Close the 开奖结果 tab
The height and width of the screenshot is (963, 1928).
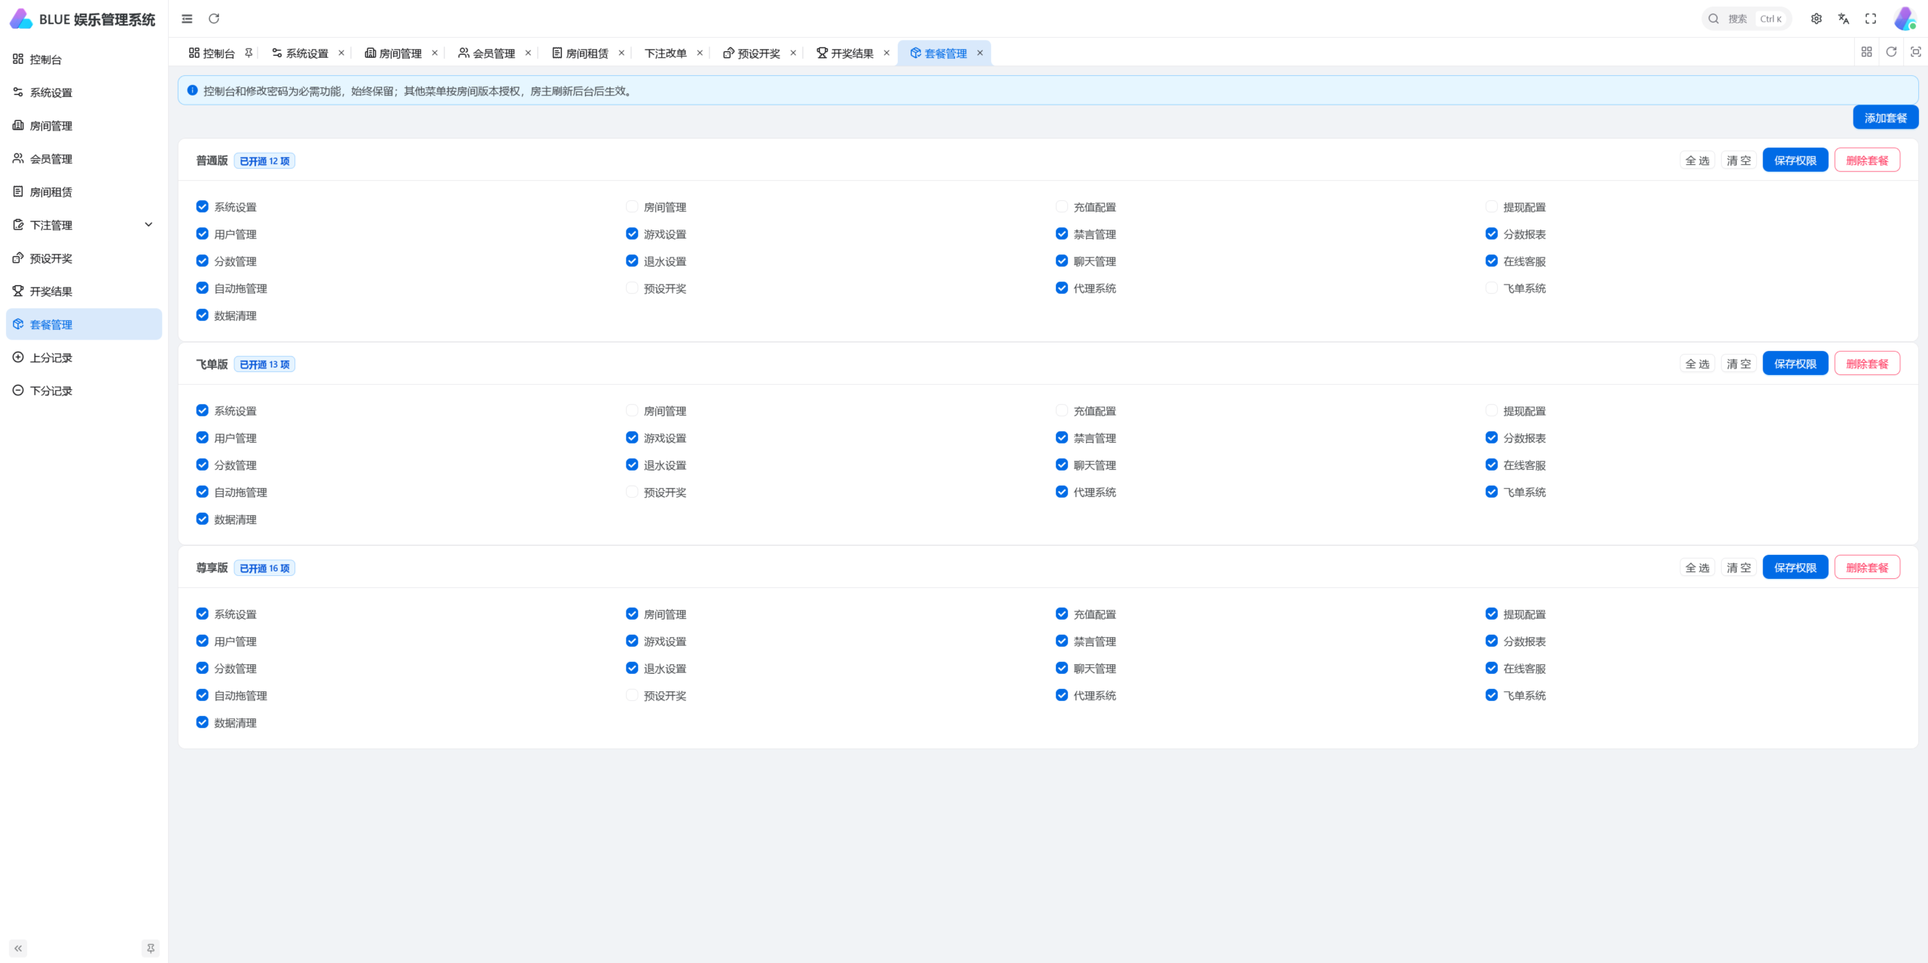pyautogui.click(x=886, y=53)
